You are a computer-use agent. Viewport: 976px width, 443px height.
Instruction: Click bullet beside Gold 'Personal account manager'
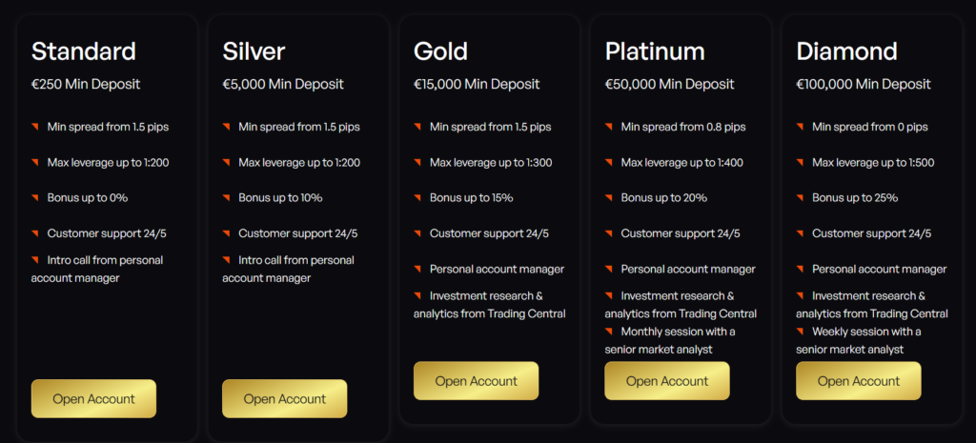coord(417,269)
